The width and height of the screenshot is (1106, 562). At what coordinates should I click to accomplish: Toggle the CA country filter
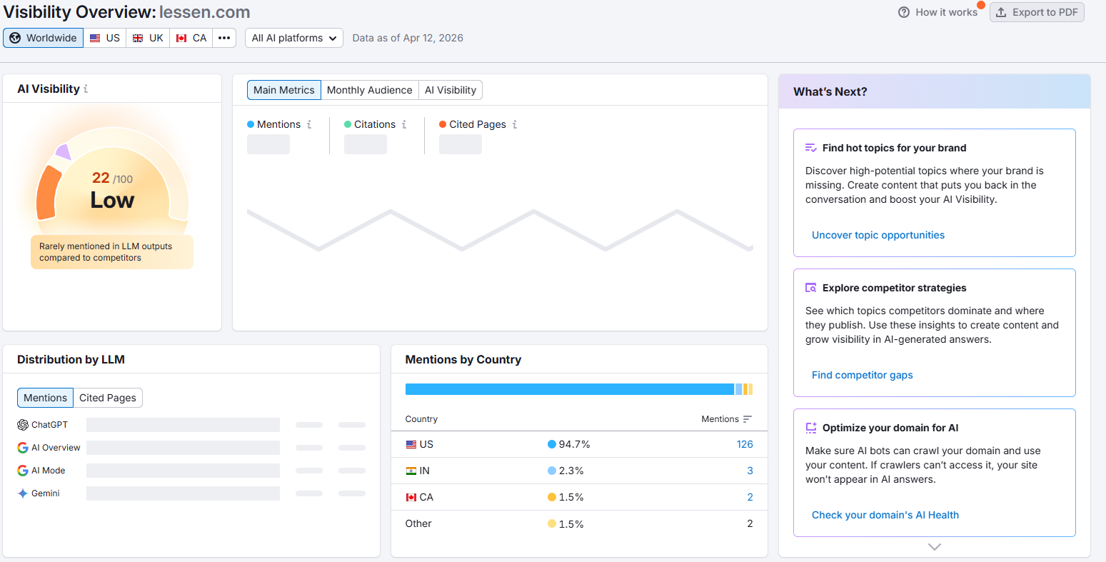point(190,37)
